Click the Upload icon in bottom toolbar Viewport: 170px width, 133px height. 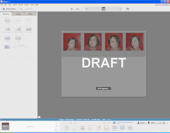67,128
